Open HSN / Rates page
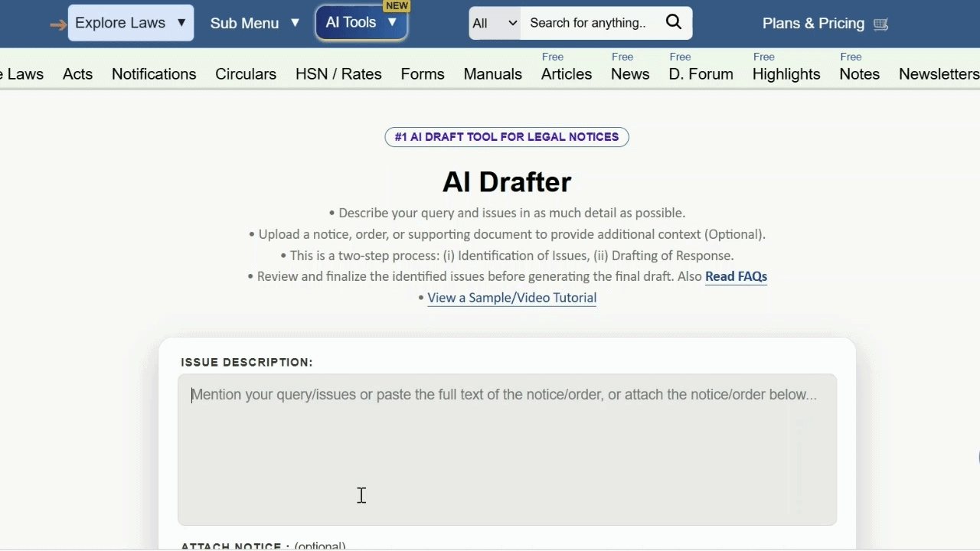 click(x=338, y=74)
